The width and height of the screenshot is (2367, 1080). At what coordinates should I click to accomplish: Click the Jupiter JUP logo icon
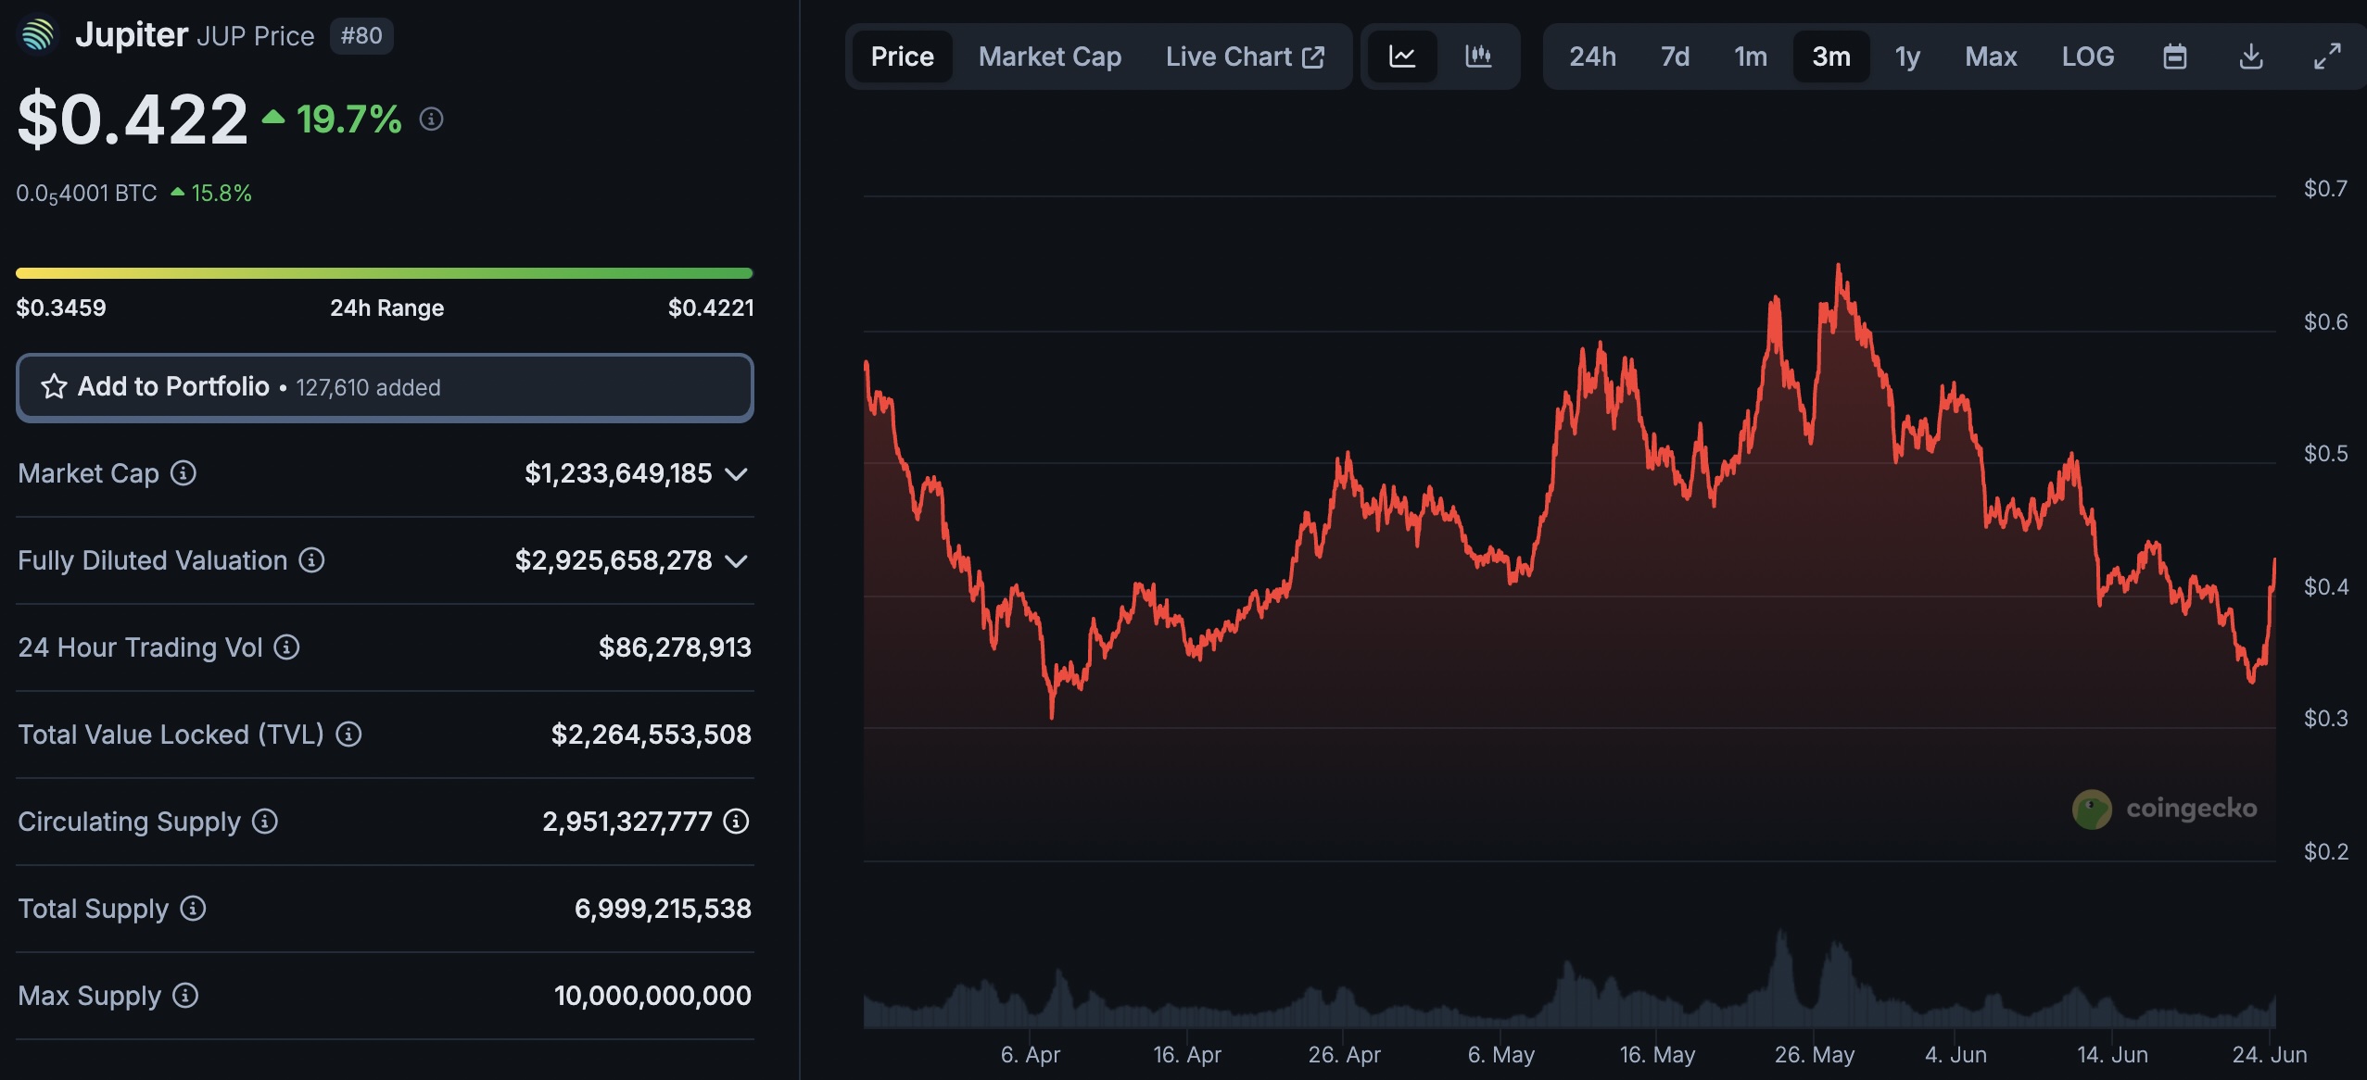coord(38,35)
